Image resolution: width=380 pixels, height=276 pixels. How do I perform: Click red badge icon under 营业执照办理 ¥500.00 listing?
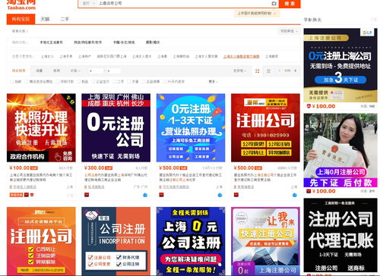coord(161,195)
